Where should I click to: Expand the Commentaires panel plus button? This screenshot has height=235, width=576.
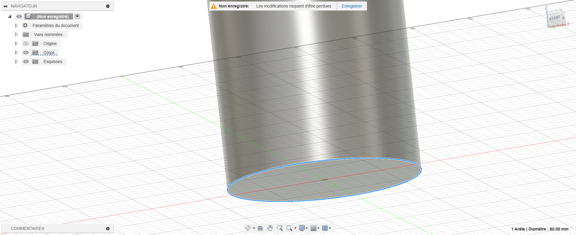(108, 228)
